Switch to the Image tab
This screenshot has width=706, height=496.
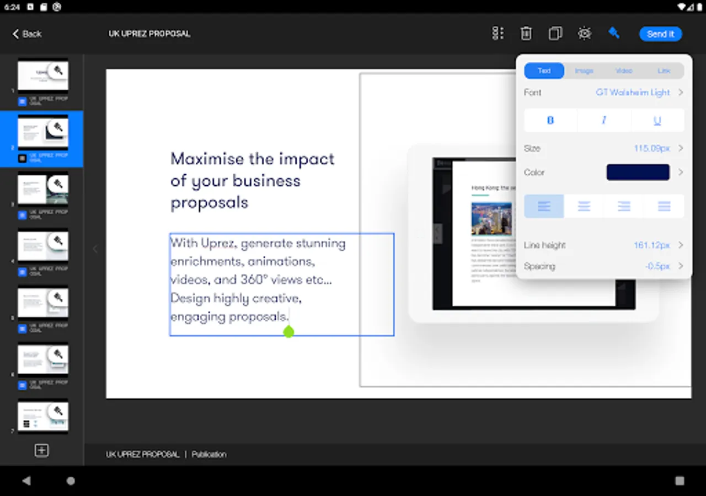(584, 71)
